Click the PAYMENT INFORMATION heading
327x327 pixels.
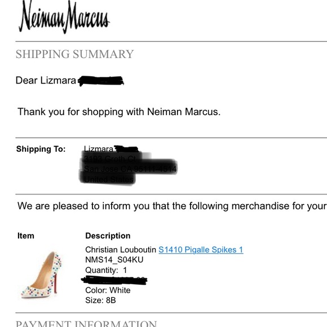click(86, 324)
